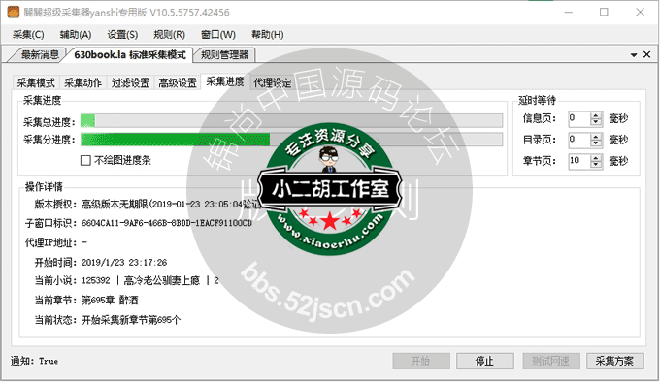Image resolution: width=660 pixels, height=382 pixels.
Task: Click the 信息页 delay input field
Action: coord(578,118)
